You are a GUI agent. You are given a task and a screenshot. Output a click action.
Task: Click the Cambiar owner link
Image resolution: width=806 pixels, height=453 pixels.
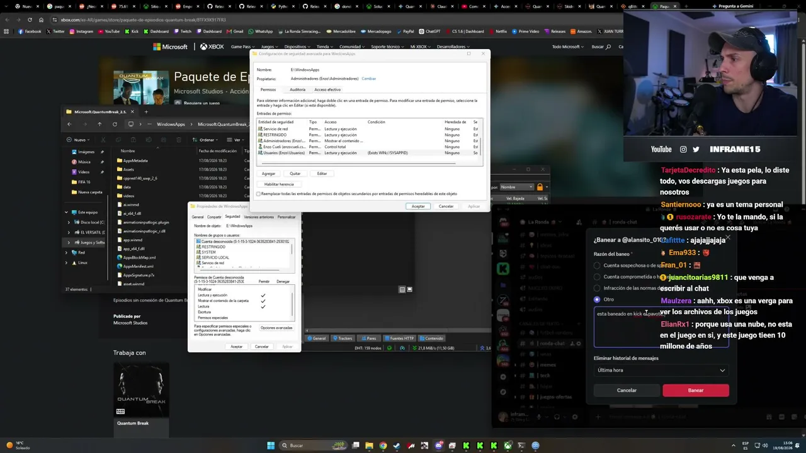369,79
